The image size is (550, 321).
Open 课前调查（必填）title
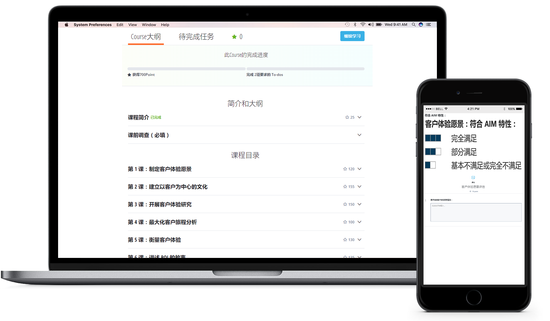148,135
